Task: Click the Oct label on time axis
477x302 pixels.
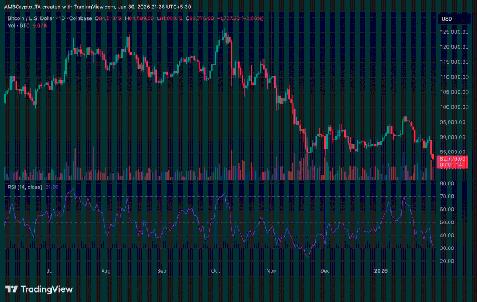Action: tap(215, 271)
